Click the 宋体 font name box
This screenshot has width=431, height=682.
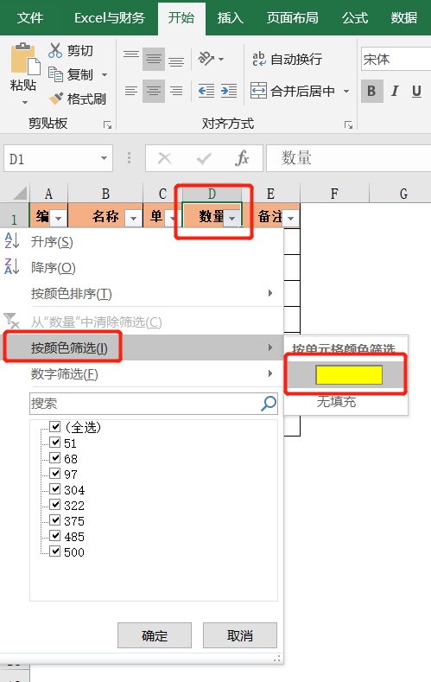pos(396,59)
